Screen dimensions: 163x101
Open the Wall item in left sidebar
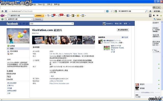[x=11, y=46]
